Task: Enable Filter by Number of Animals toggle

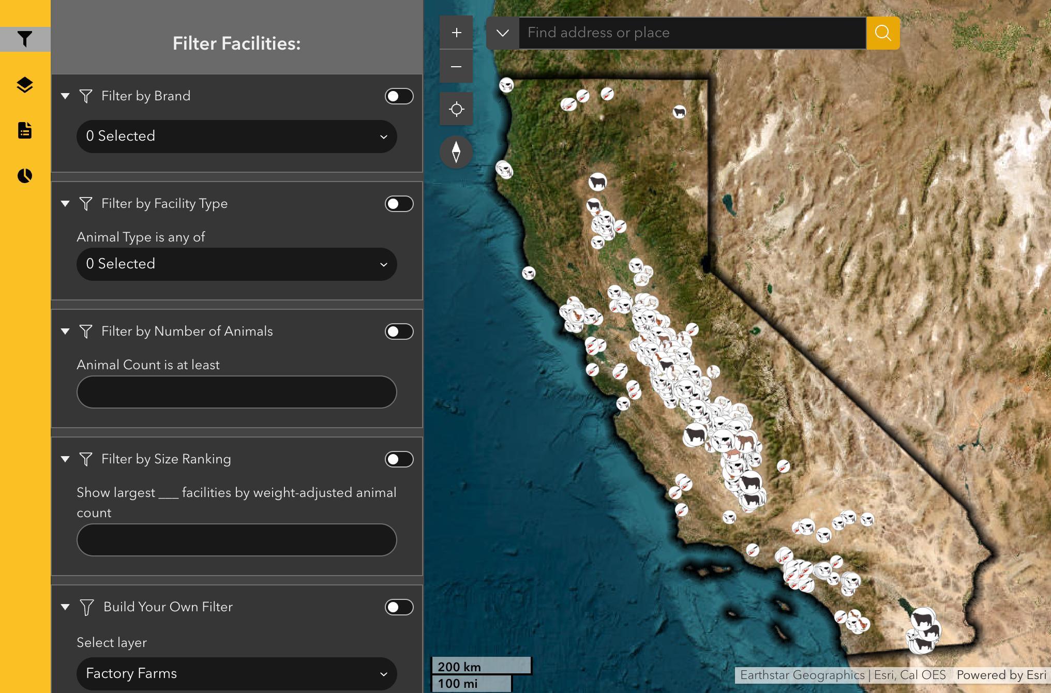Action: point(399,332)
